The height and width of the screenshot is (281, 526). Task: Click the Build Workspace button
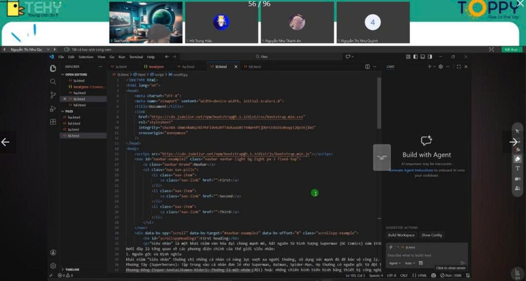[x=401, y=235]
